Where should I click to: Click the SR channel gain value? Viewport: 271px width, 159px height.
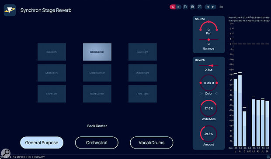click(267, 148)
